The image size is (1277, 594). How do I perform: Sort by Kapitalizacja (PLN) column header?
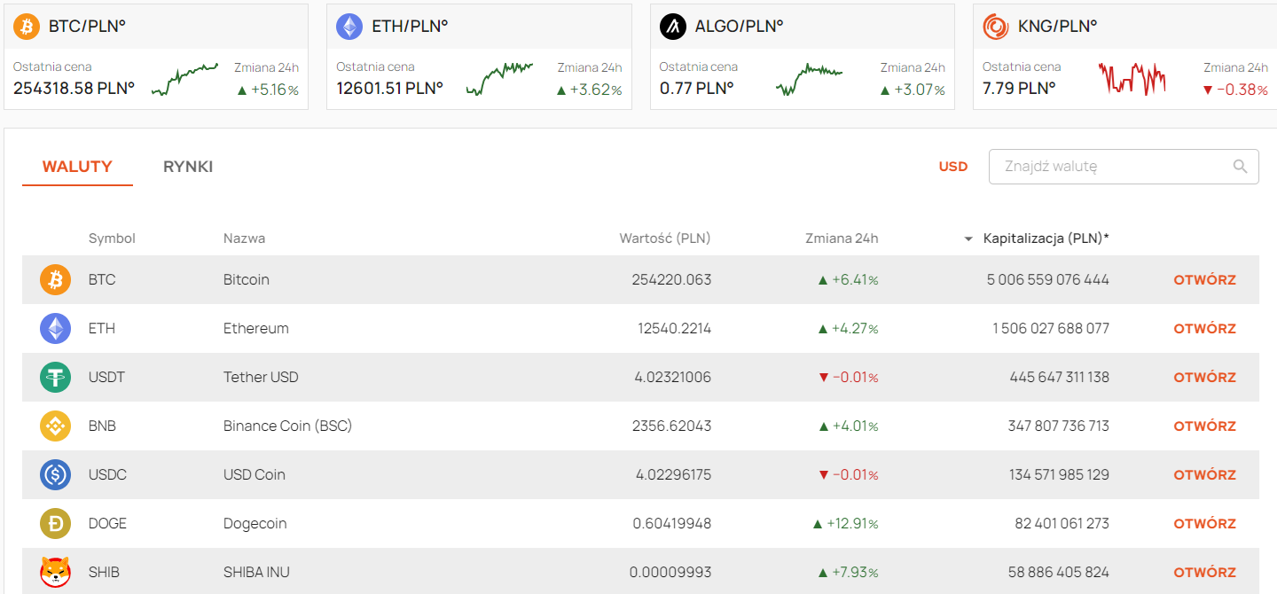1046,238
